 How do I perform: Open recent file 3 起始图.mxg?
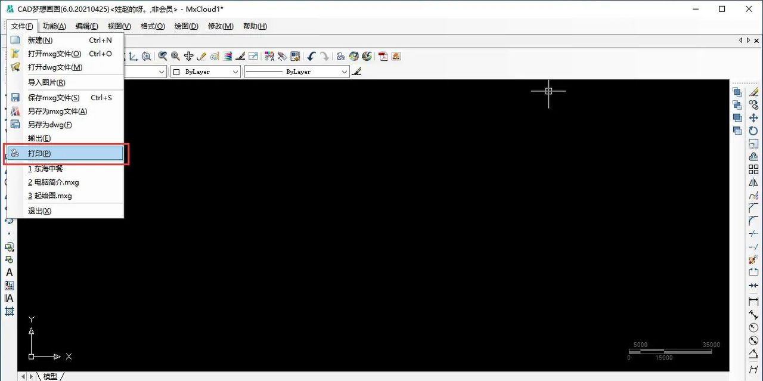[x=65, y=196]
